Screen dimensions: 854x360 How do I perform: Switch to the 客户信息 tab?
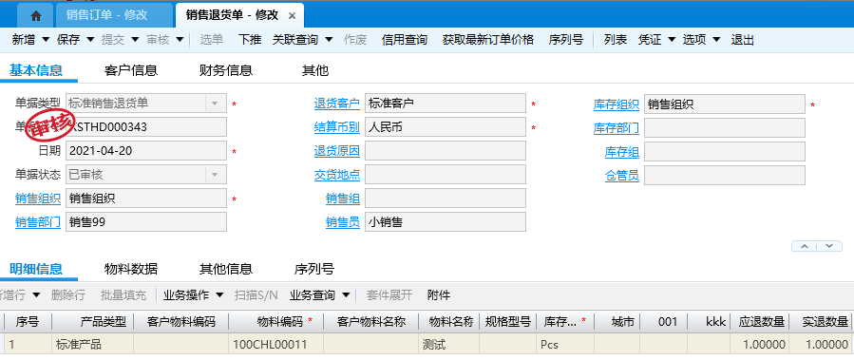[131, 70]
